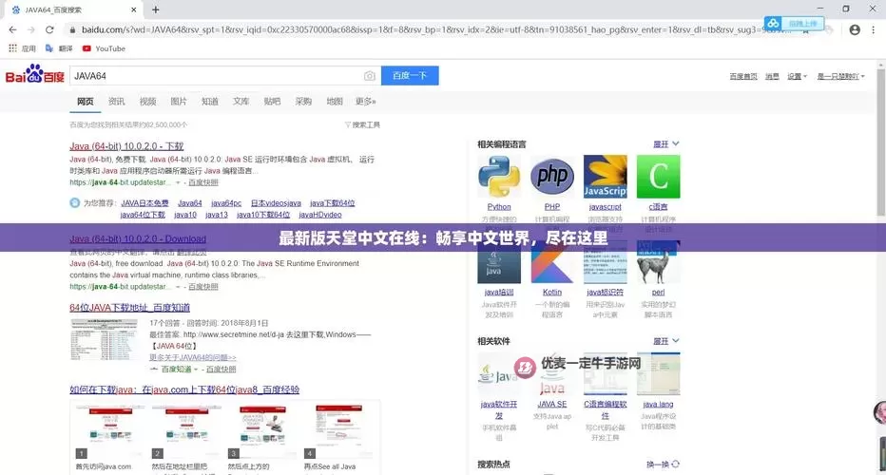Click the address bar URL
This screenshot has width=886, height=475.
pos(435,30)
